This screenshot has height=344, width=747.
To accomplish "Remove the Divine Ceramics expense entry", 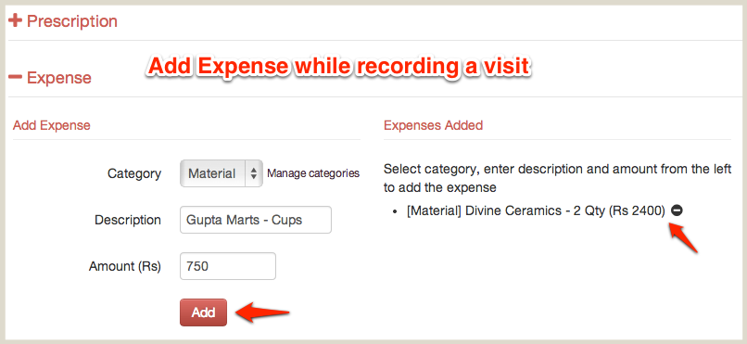I will click(x=677, y=210).
